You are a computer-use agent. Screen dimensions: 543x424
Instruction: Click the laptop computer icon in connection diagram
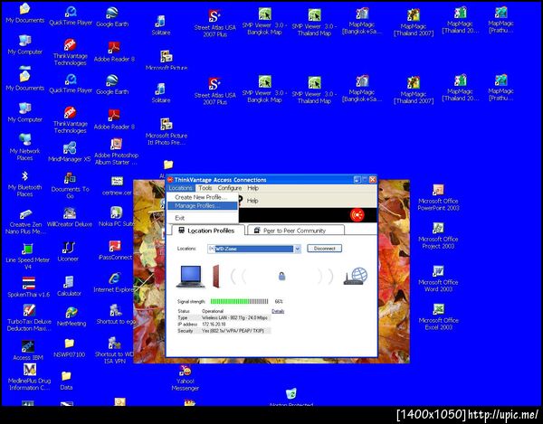coord(190,277)
